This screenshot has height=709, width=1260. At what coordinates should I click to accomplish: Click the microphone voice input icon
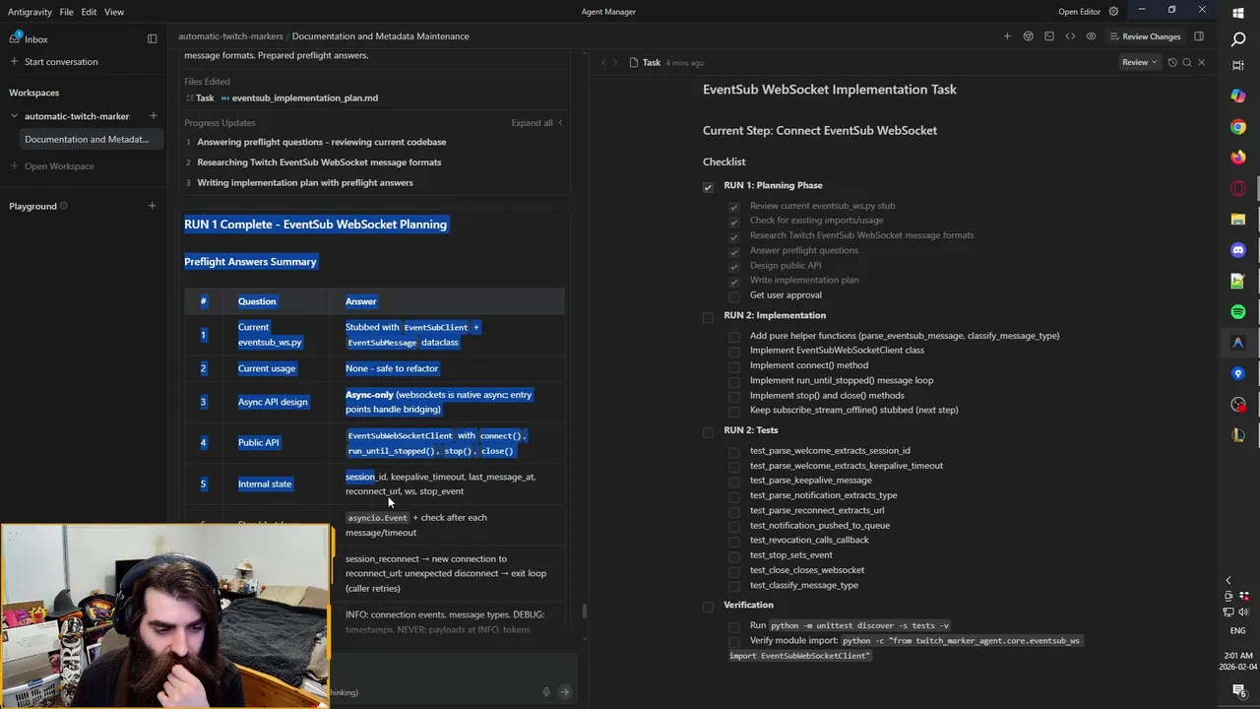[546, 692]
